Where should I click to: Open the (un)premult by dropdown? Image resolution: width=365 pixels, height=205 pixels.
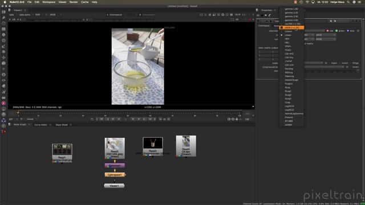click(x=324, y=67)
